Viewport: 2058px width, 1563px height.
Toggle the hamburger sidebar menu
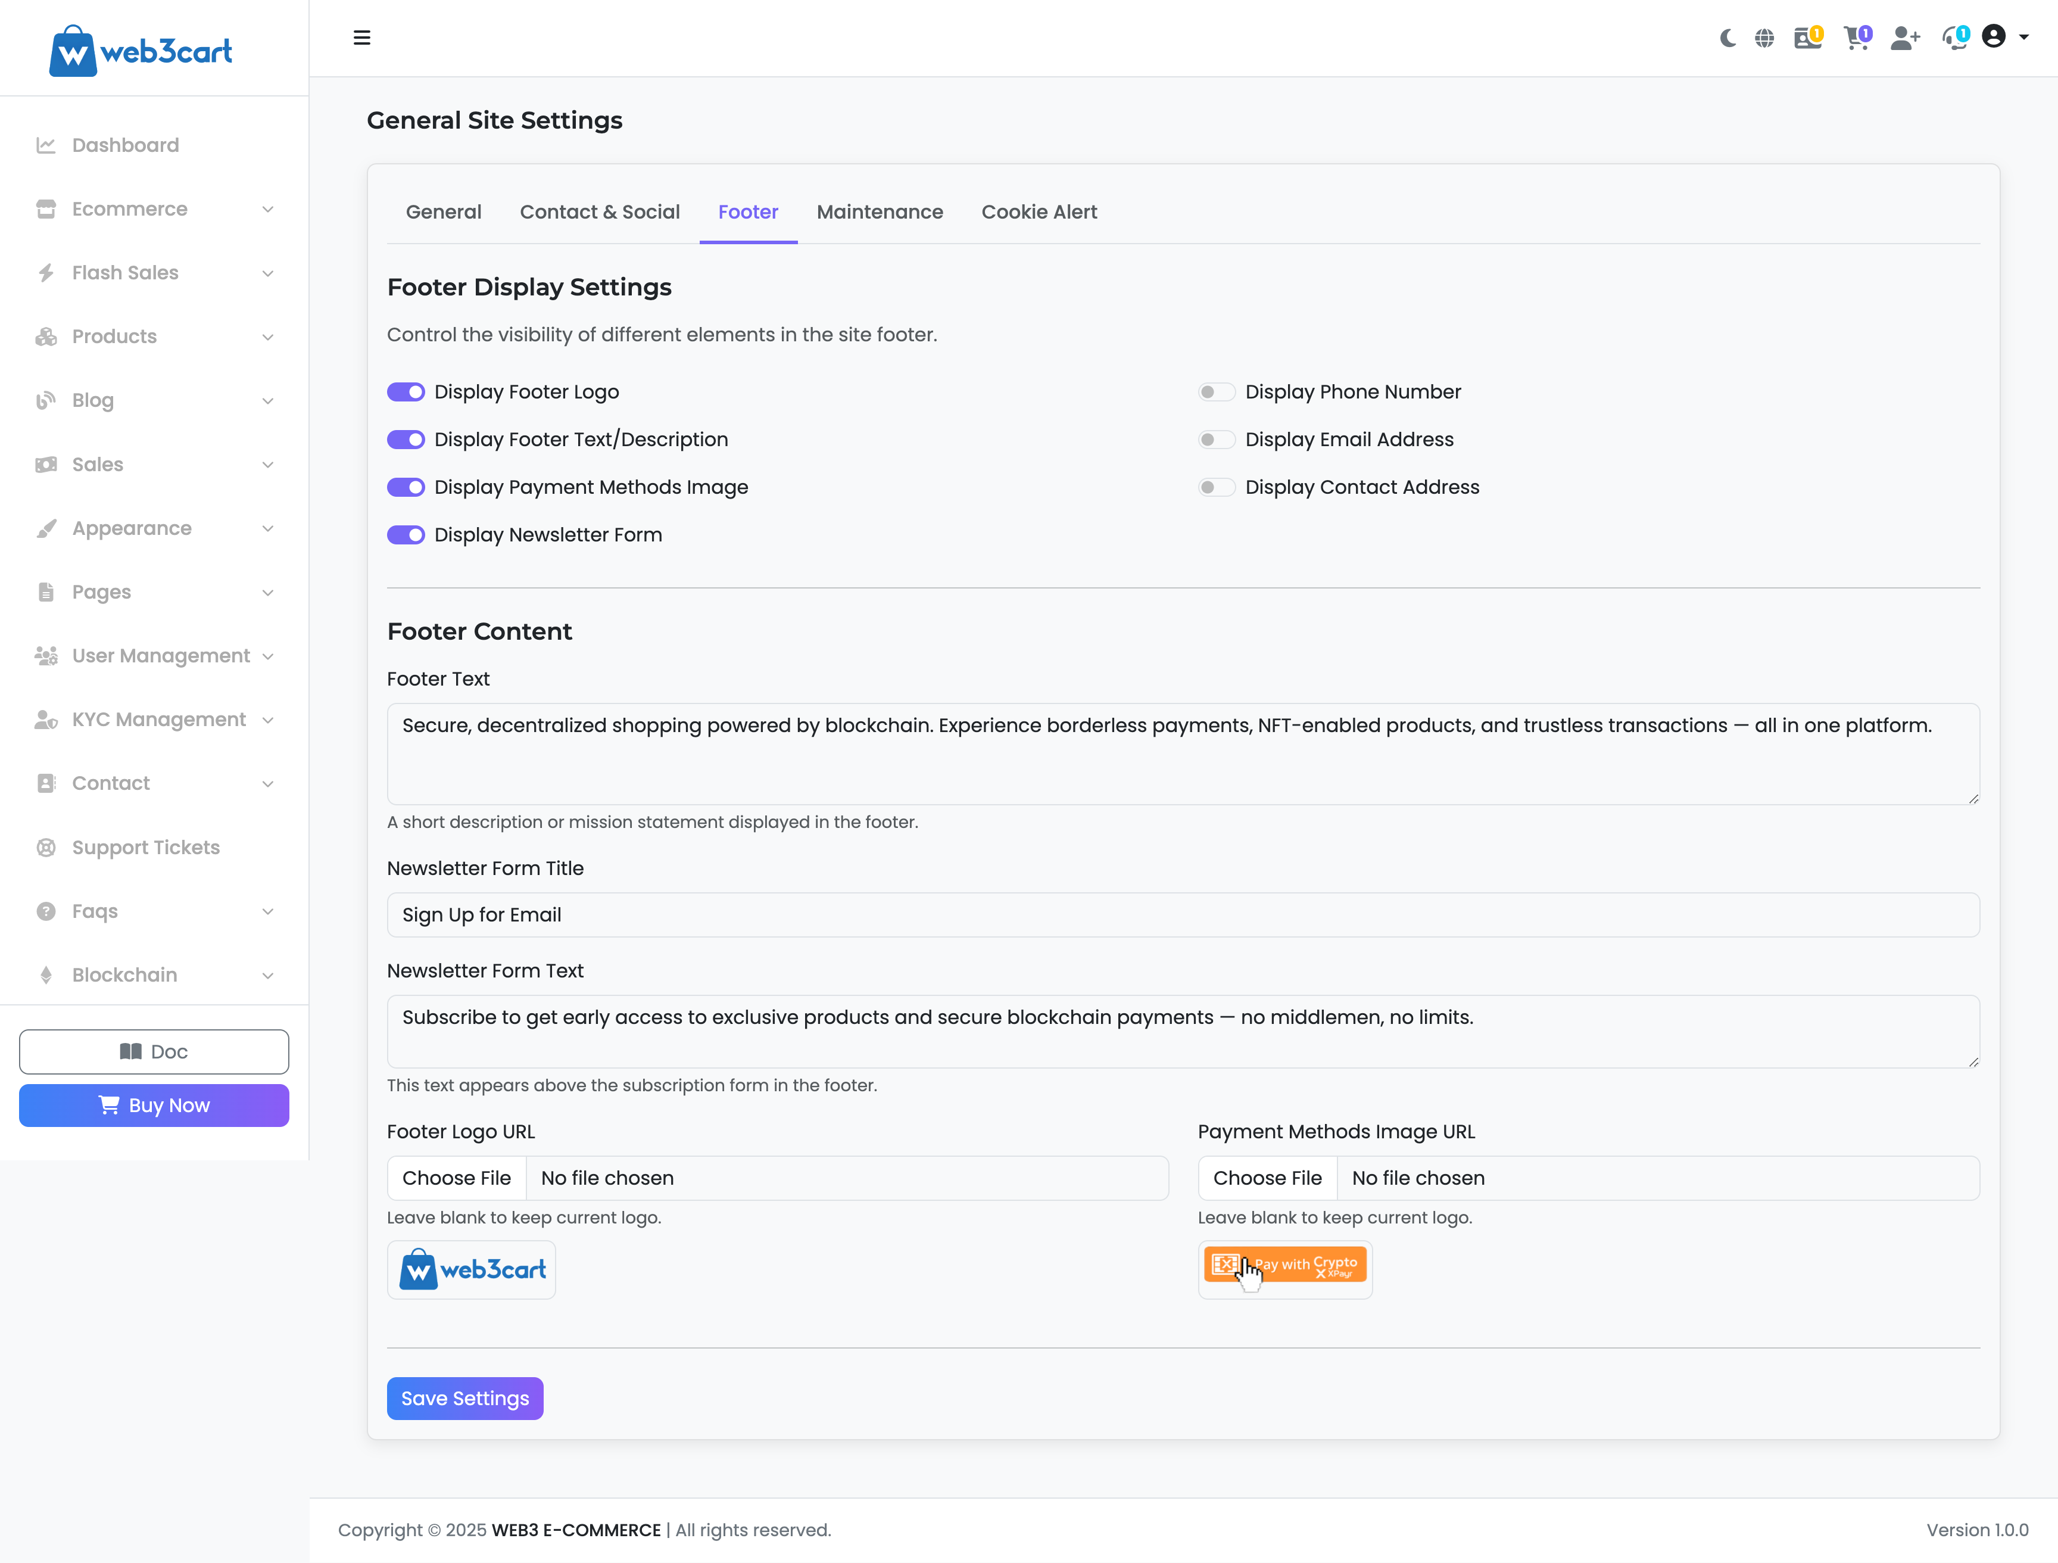coord(362,38)
